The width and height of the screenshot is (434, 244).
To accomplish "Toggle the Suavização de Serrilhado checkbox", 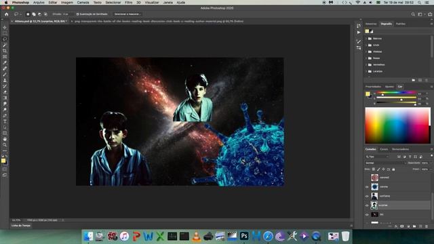I will 77,14.
